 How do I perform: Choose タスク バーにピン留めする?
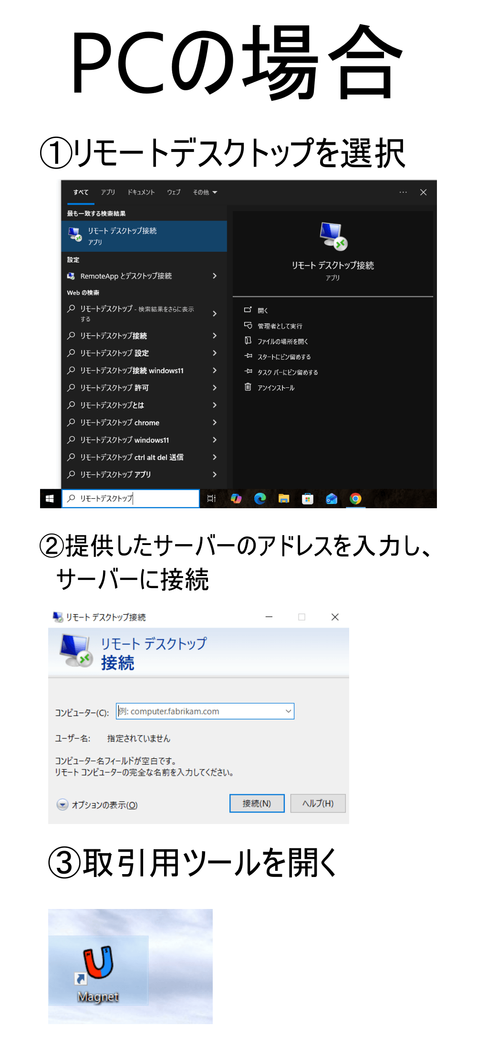point(287,372)
